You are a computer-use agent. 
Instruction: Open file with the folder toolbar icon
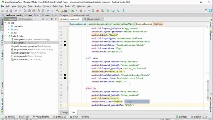point(2,11)
